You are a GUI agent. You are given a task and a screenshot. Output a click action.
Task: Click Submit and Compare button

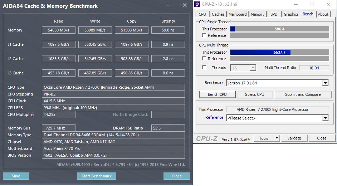[303, 94]
